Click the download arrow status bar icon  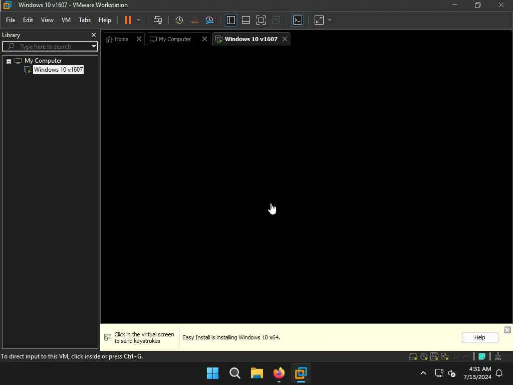497,356
